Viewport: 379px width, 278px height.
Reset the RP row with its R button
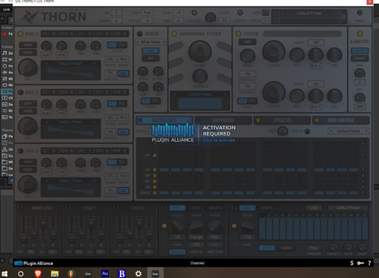(363, 155)
